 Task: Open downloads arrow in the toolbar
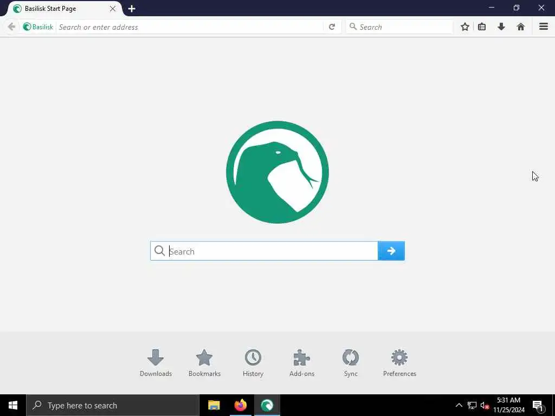tap(501, 27)
